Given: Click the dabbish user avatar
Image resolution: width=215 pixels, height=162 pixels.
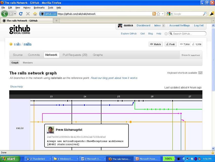Looking at the screenshot, I should 120,25.
